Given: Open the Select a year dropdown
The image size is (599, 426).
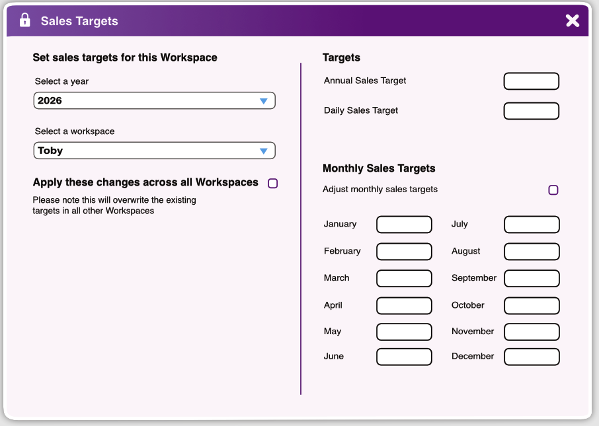Looking at the screenshot, I should 154,101.
